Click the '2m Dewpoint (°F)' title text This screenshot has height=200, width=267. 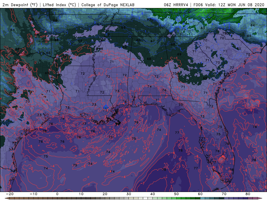click(x=20, y=5)
